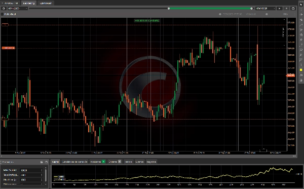
Task: Open the Eventos tab
Action: pos(139,162)
